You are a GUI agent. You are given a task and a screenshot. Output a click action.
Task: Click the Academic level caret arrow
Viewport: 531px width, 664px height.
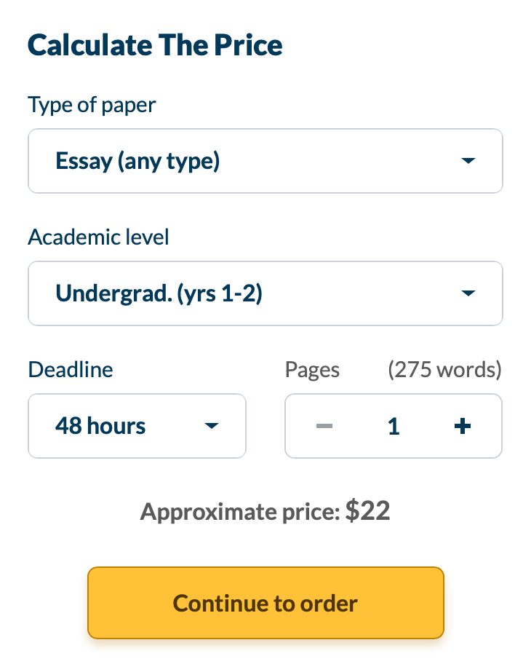pos(468,293)
